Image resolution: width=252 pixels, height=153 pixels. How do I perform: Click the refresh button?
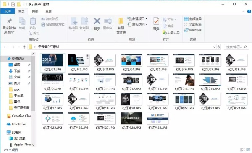(x=219, y=47)
